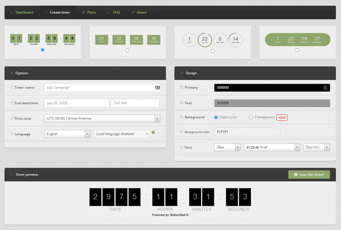Edit the end time field 7:47 AM
The width and height of the screenshot is (341, 230).
[135, 103]
